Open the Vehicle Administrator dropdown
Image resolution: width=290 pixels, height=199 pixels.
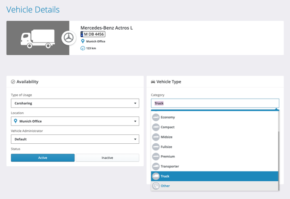coord(75,139)
